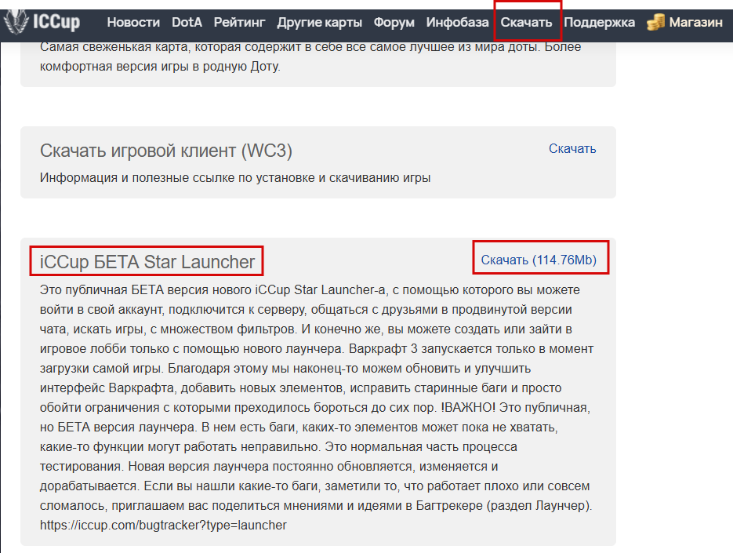Click Скачать link for WC3 client
This screenshot has width=733, height=553.
click(x=572, y=149)
